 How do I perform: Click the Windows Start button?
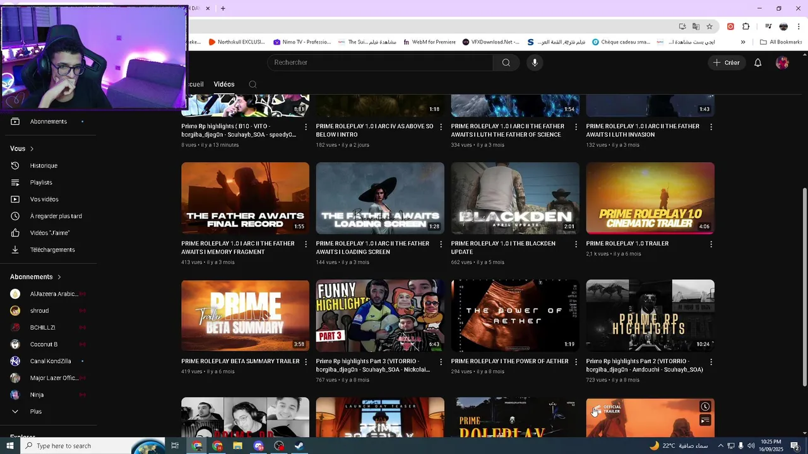pyautogui.click(x=9, y=446)
